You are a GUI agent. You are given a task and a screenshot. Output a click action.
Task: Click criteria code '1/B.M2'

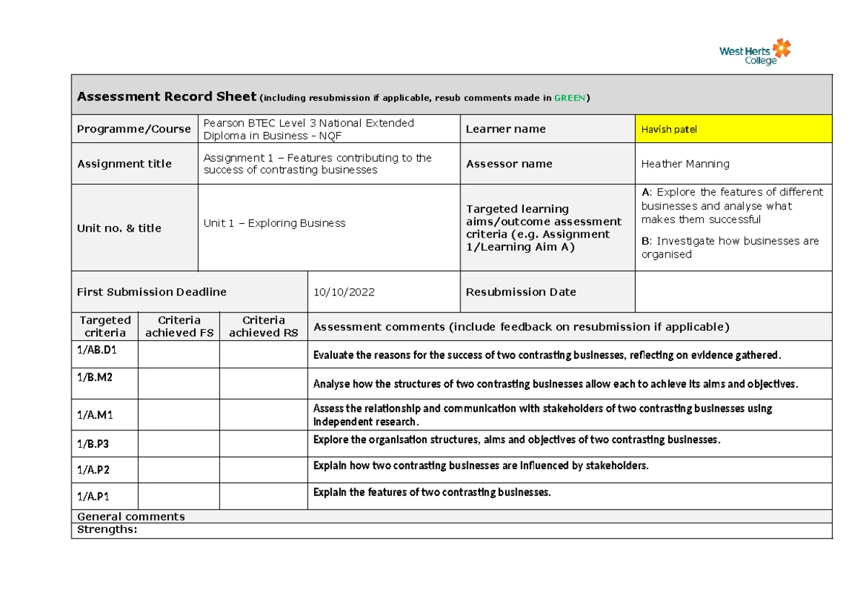click(95, 378)
